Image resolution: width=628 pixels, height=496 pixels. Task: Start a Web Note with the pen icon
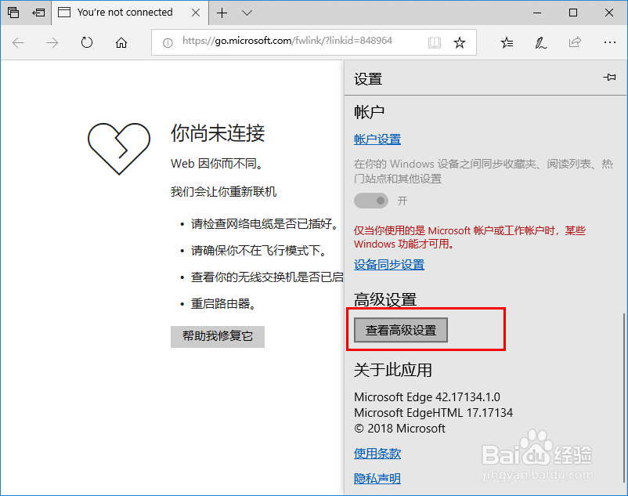(540, 42)
